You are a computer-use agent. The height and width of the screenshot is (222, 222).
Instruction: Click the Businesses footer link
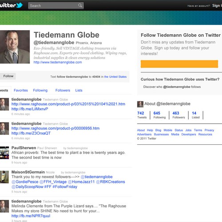tap(161, 134)
